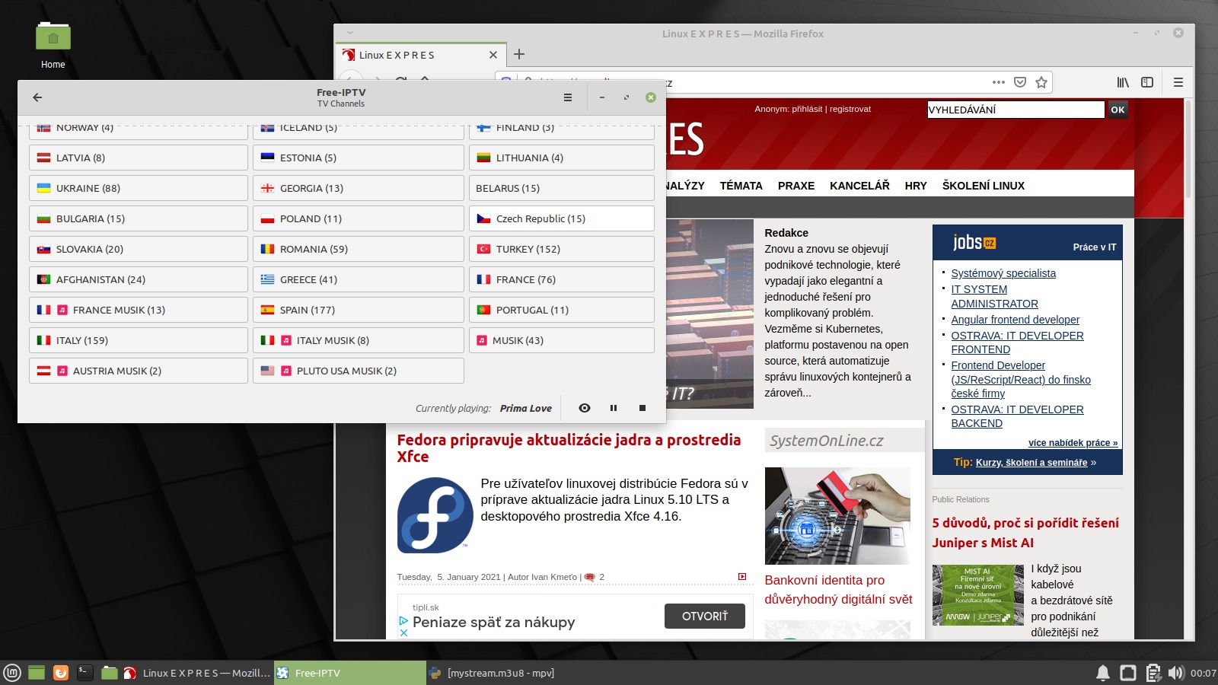Open the Linux Mint start menu
Image resolution: width=1218 pixels, height=685 pixels.
point(12,673)
